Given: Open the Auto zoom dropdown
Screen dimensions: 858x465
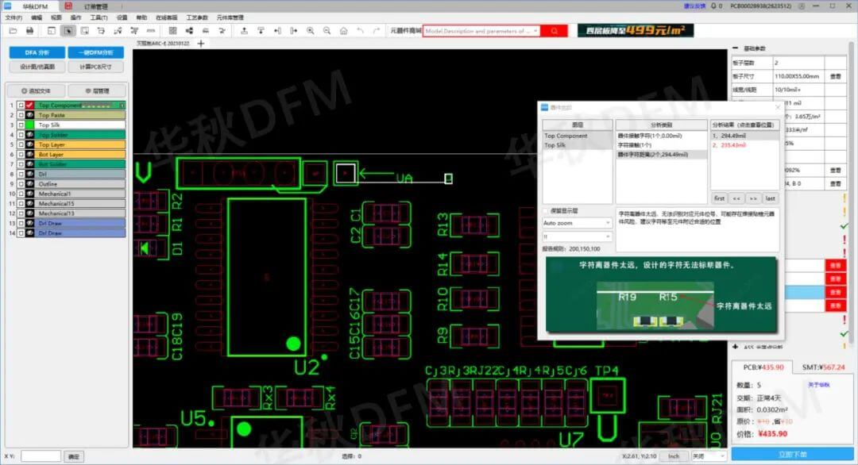Looking at the screenshot, I should click(577, 224).
